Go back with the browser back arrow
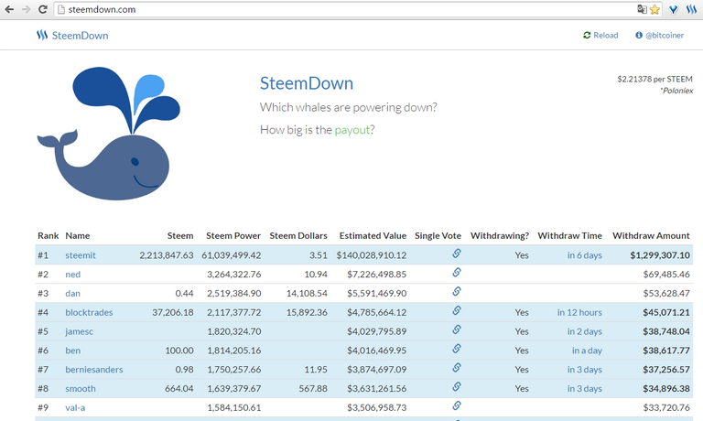The image size is (703, 421). click(x=9, y=9)
